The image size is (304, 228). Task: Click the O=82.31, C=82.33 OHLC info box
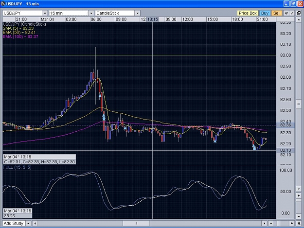coord(39,162)
